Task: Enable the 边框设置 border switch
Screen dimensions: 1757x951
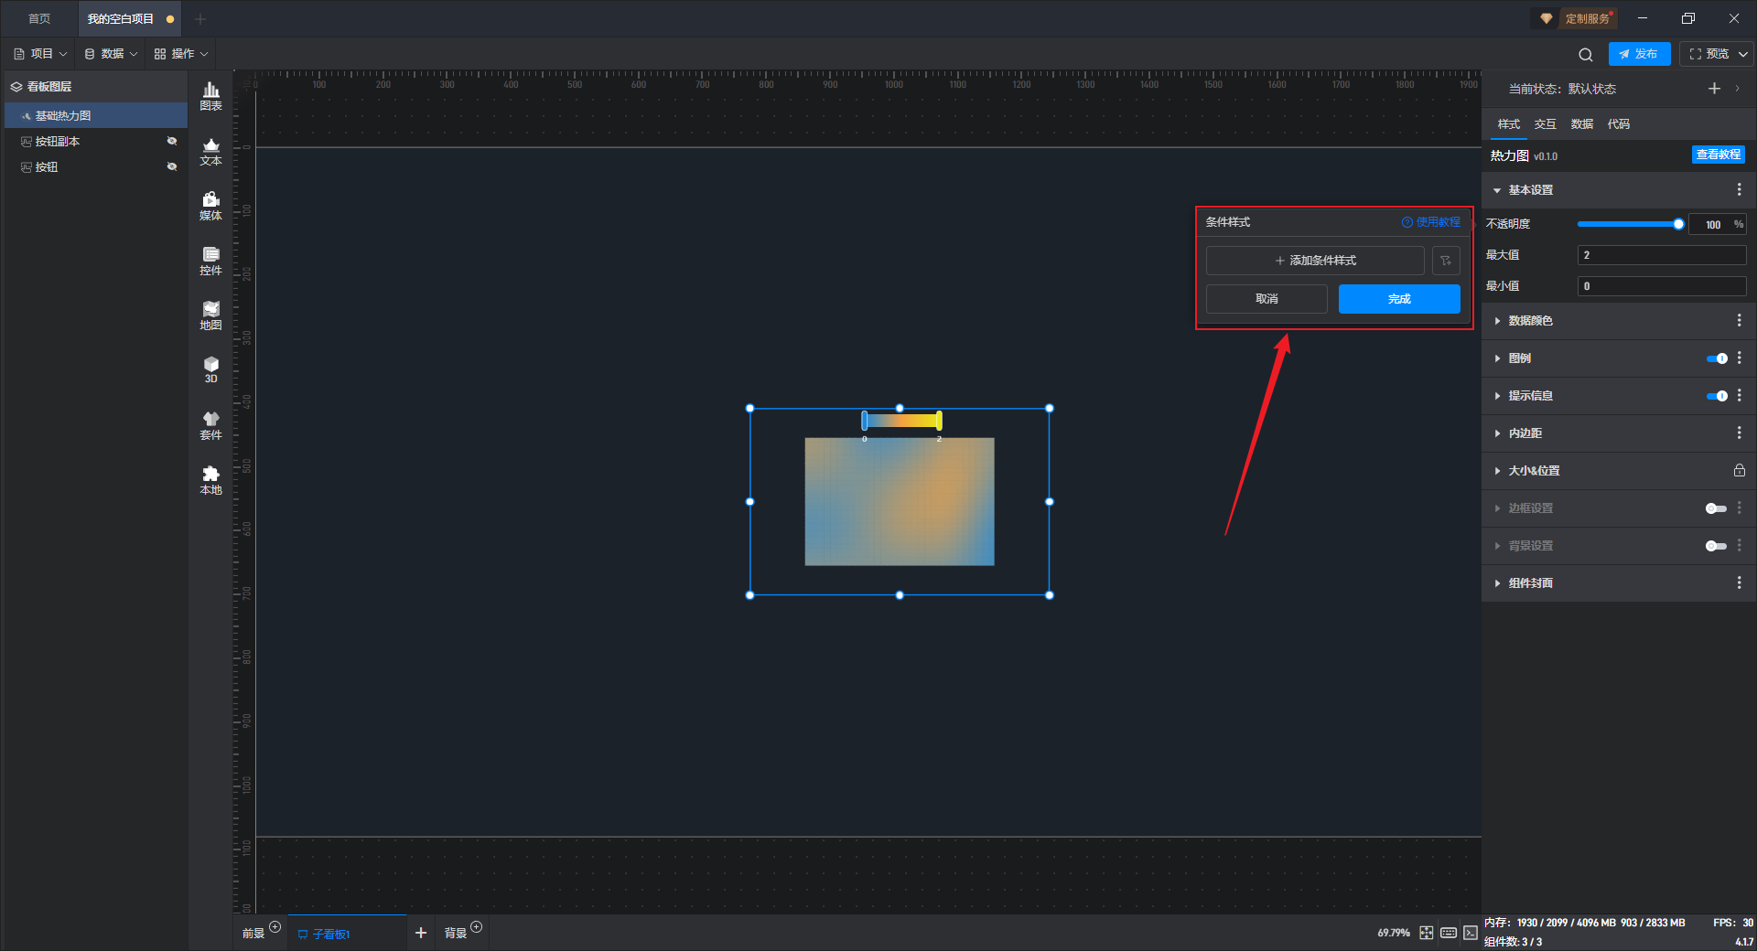Action: (x=1717, y=508)
